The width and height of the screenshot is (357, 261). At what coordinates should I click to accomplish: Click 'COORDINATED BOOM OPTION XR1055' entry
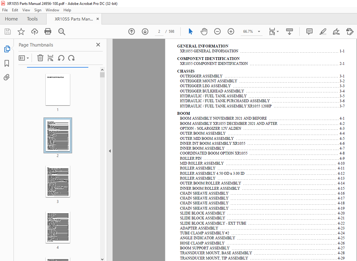213,153
